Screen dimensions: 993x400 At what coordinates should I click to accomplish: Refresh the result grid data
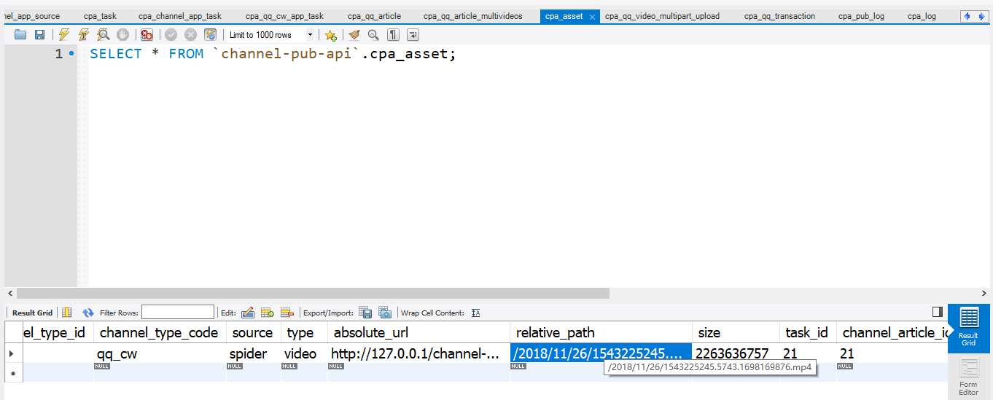(x=88, y=313)
